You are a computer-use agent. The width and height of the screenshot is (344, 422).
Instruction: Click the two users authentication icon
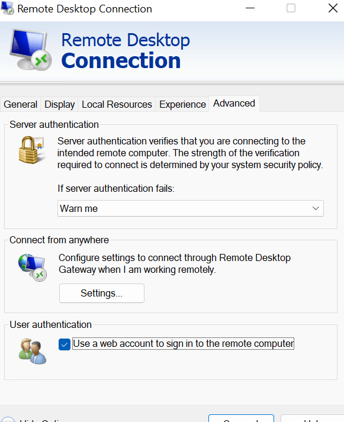tap(33, 352)
